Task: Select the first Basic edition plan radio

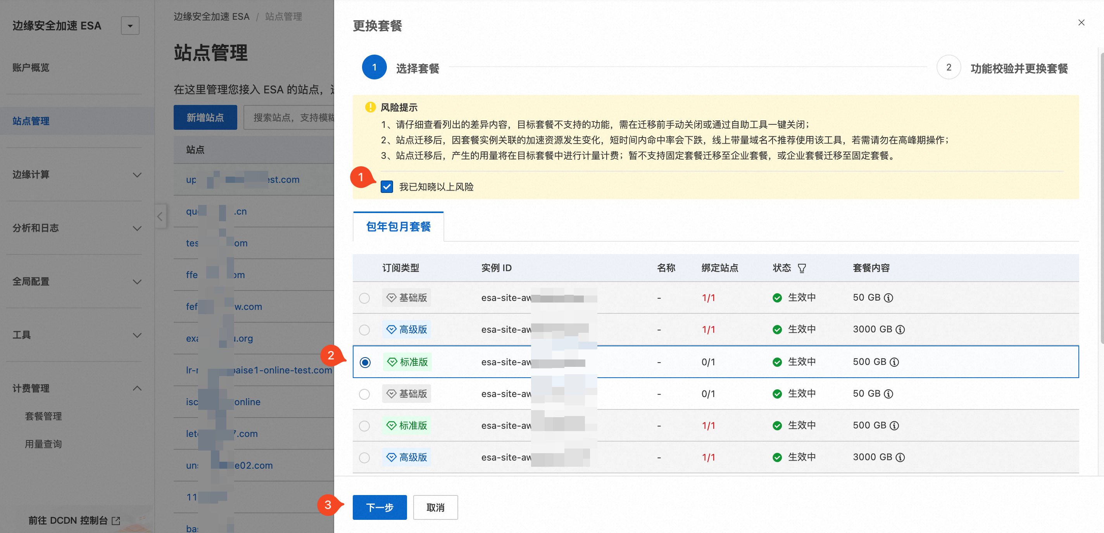Action: tap(364, 298)
